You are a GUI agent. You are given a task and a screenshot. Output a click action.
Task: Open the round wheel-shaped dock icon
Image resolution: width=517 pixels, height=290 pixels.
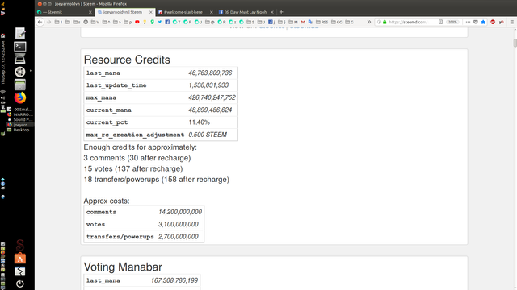click(x=19, y=72)
